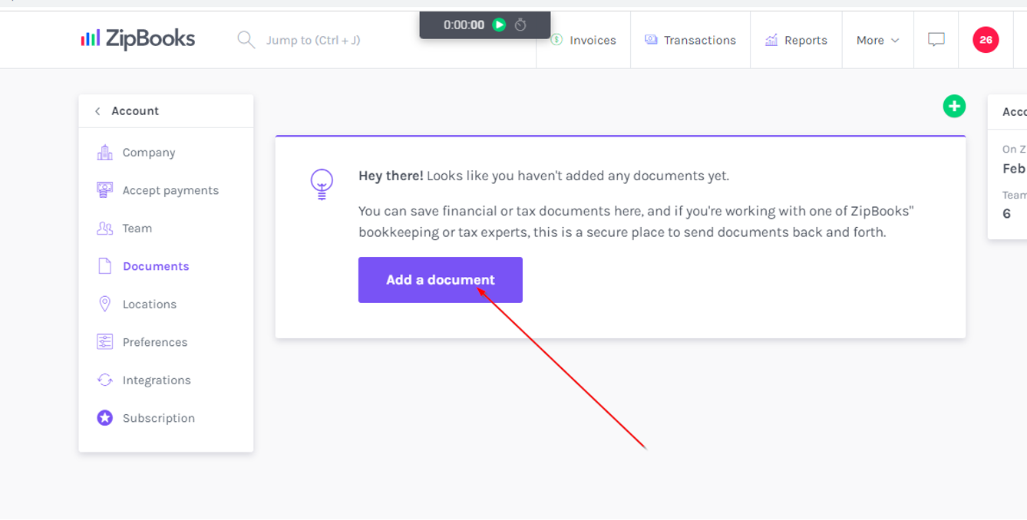Click the Company building icon
Viewport: 1027px width, 520px height.
(x=105, y=153)
